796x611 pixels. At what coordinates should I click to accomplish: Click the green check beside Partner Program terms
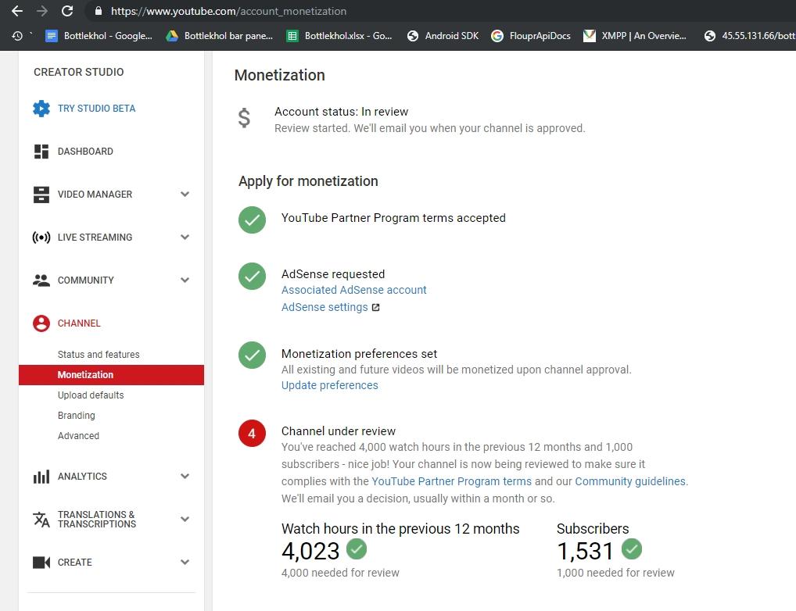pos(253,220)
